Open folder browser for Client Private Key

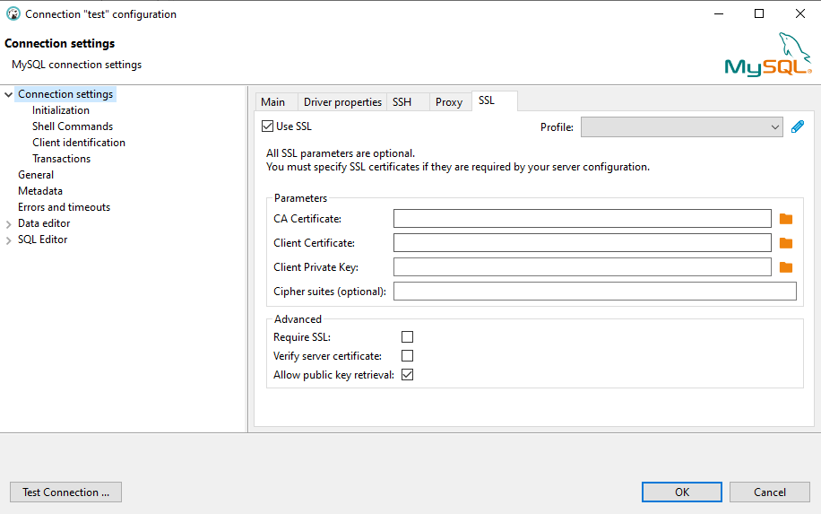[786, 267]
